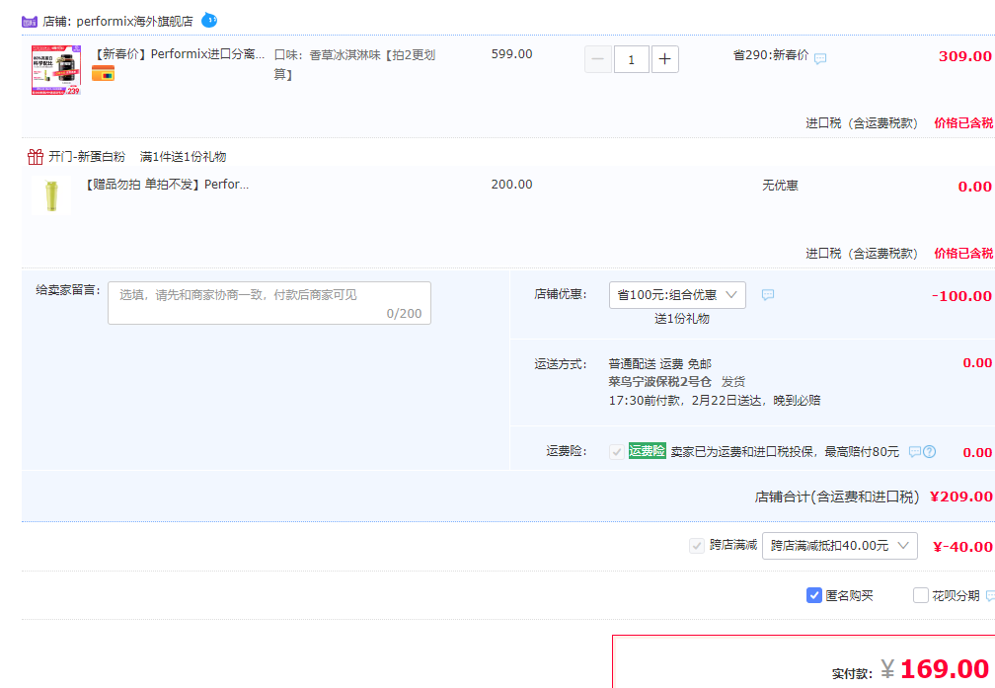The image size is (995, 688).
Task: Click the green 运费险 badge
Action: point(647,451)
